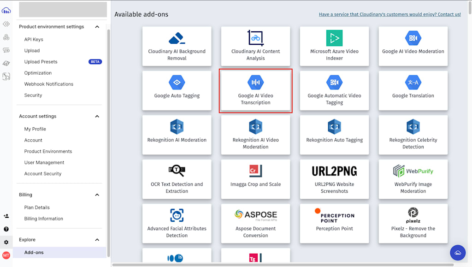
Task: Open the help question mark icon
Action: 6,229
